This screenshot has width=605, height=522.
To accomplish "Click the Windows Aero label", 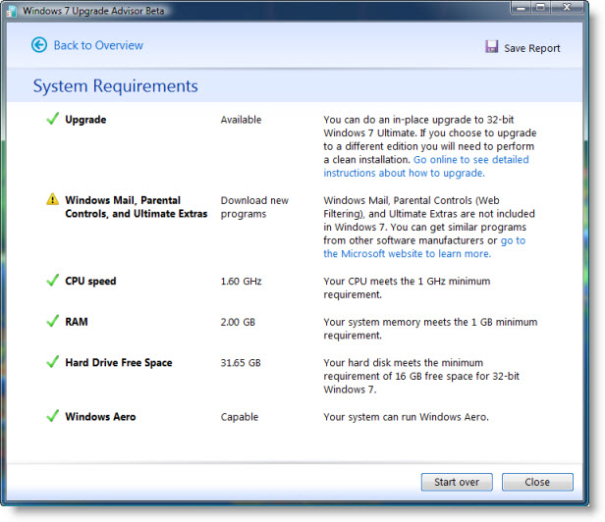I will pyautogui.click(x=100, y=417).
